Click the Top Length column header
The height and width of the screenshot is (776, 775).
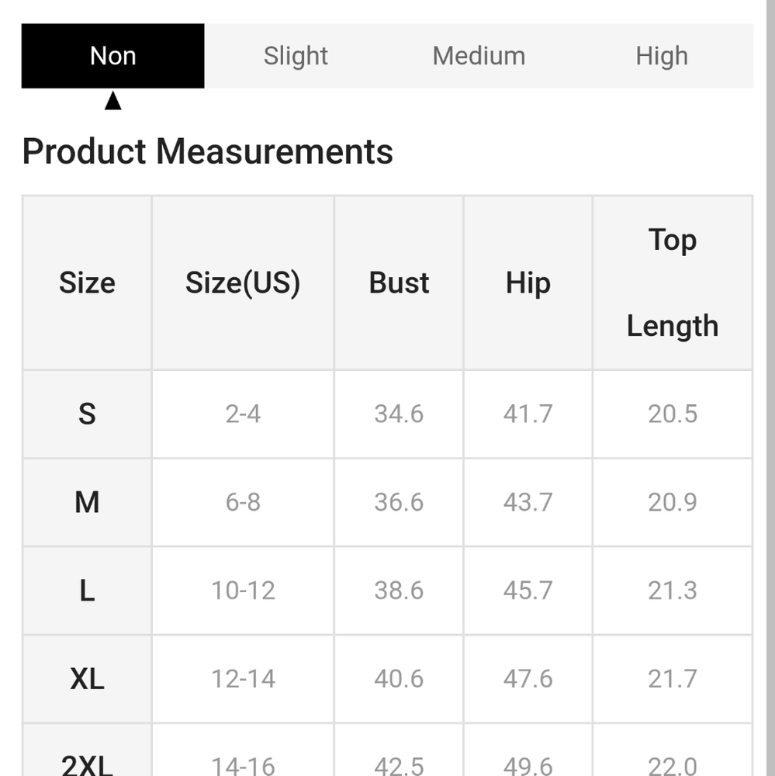pyautogui.click(x=673, y=282)
